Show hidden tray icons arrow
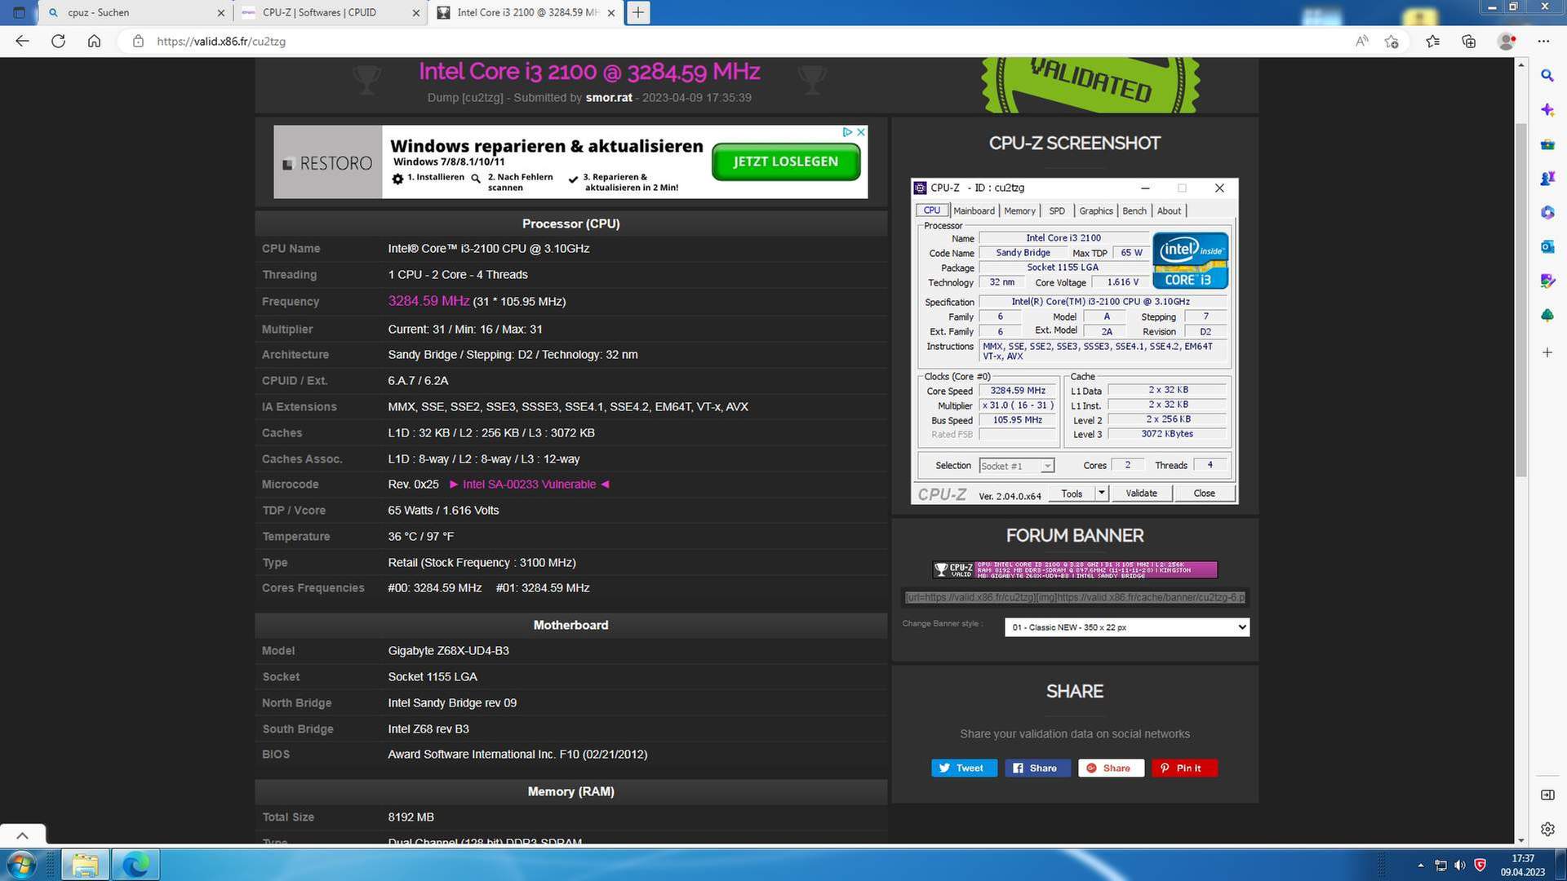The image size is (1567, 881). 1420,865
